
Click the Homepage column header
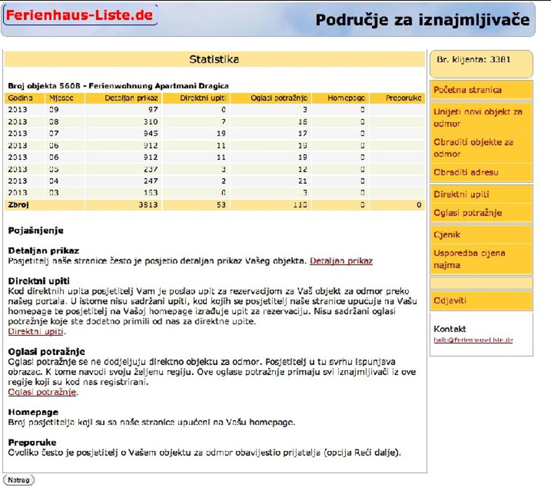point(346,98)
